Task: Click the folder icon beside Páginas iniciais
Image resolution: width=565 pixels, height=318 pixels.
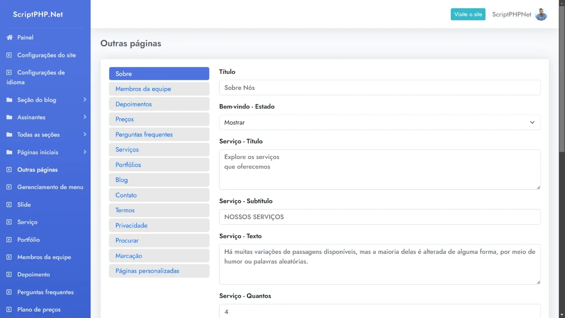Action: click(x=9, y=152)
